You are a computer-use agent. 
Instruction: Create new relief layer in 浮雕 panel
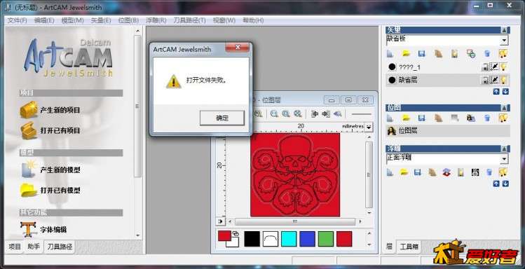pyautogui.click(x=390, y=172)
